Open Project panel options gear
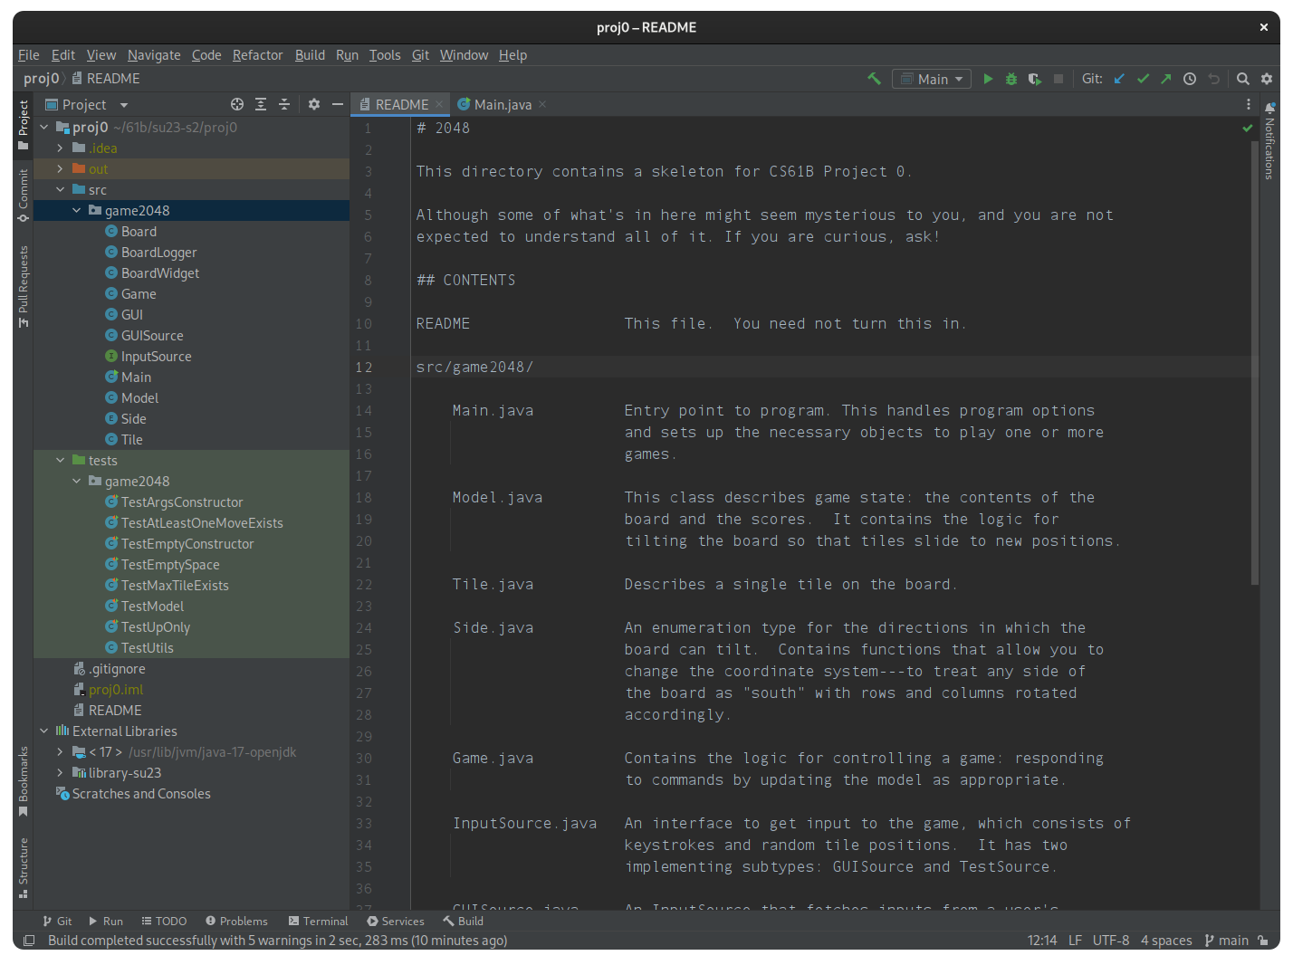Viewport: 1293px width, 965px height. click(314, 104)
